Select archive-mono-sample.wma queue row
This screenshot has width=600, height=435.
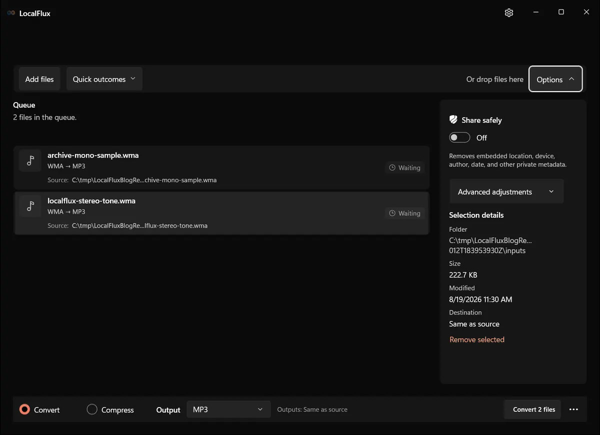tap(221, 167)
